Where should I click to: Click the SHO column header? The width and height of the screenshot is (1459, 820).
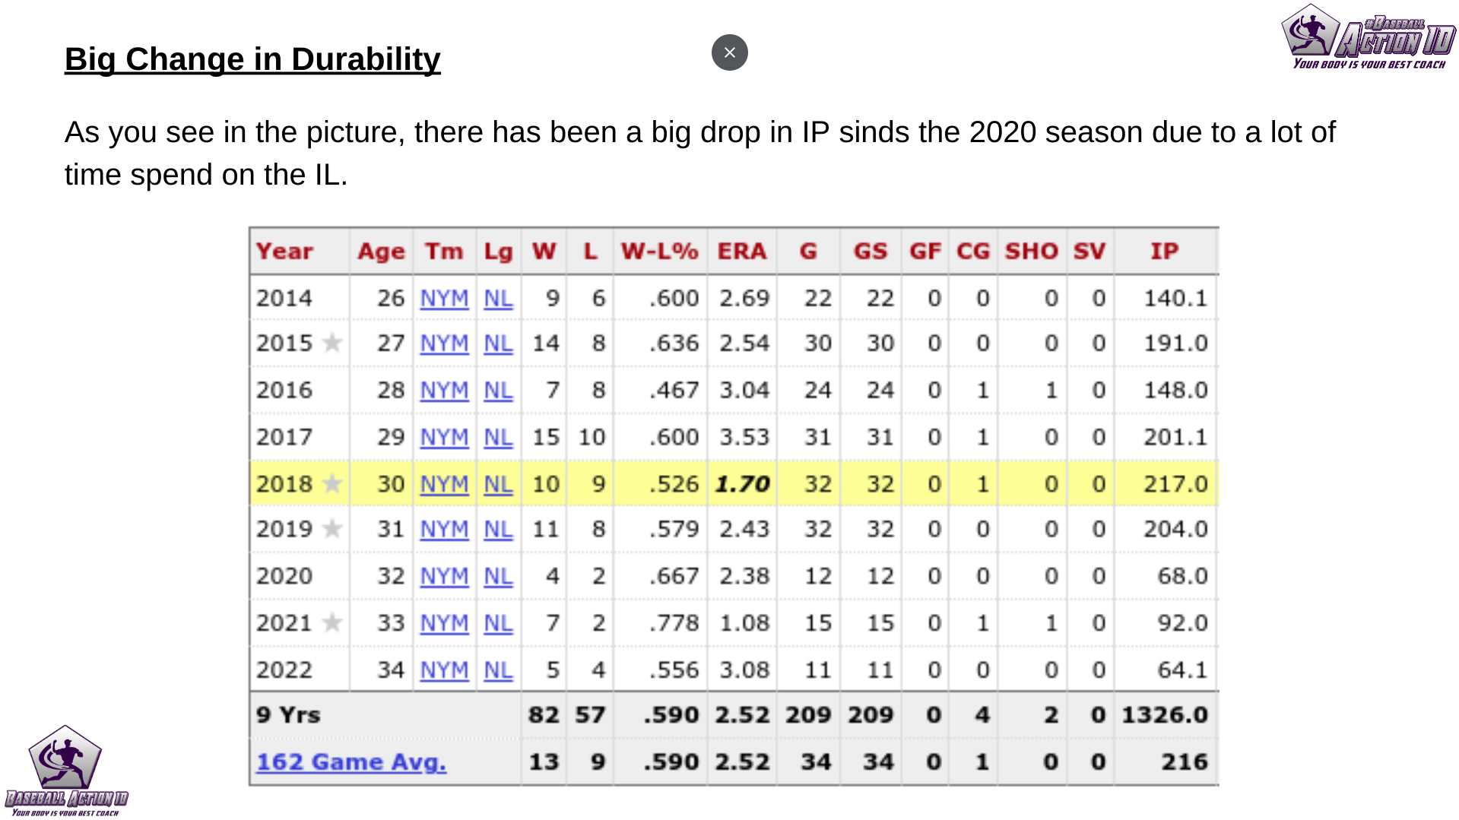coord(1031,252)
